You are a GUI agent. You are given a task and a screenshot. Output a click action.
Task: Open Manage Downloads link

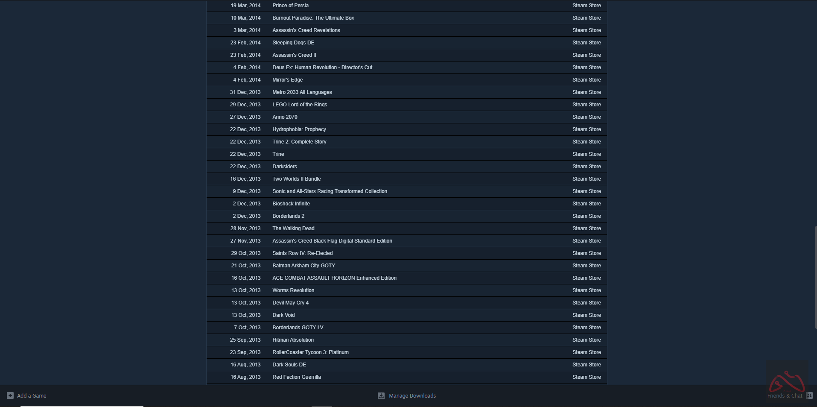click(x=412, y=396)
